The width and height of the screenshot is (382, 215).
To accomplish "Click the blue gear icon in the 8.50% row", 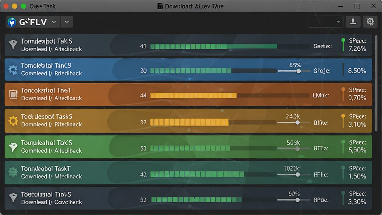I will (x=13, y=70).
